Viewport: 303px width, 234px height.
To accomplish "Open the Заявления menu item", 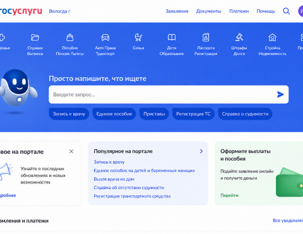I will (x=177, y=11).
